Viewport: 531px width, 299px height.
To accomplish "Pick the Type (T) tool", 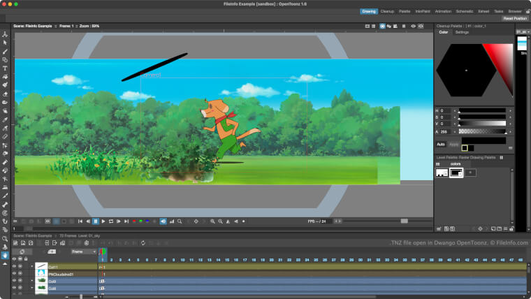I will point(5,68).
